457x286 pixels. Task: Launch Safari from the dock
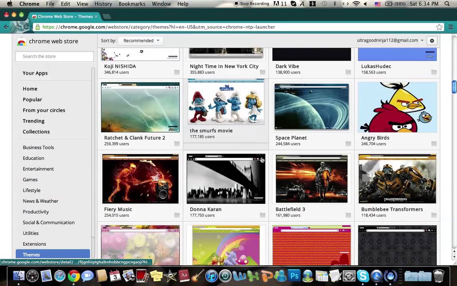(x=60, y=276)
